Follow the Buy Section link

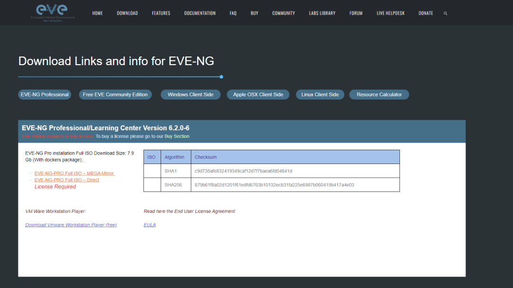click(x=177, y=136)
